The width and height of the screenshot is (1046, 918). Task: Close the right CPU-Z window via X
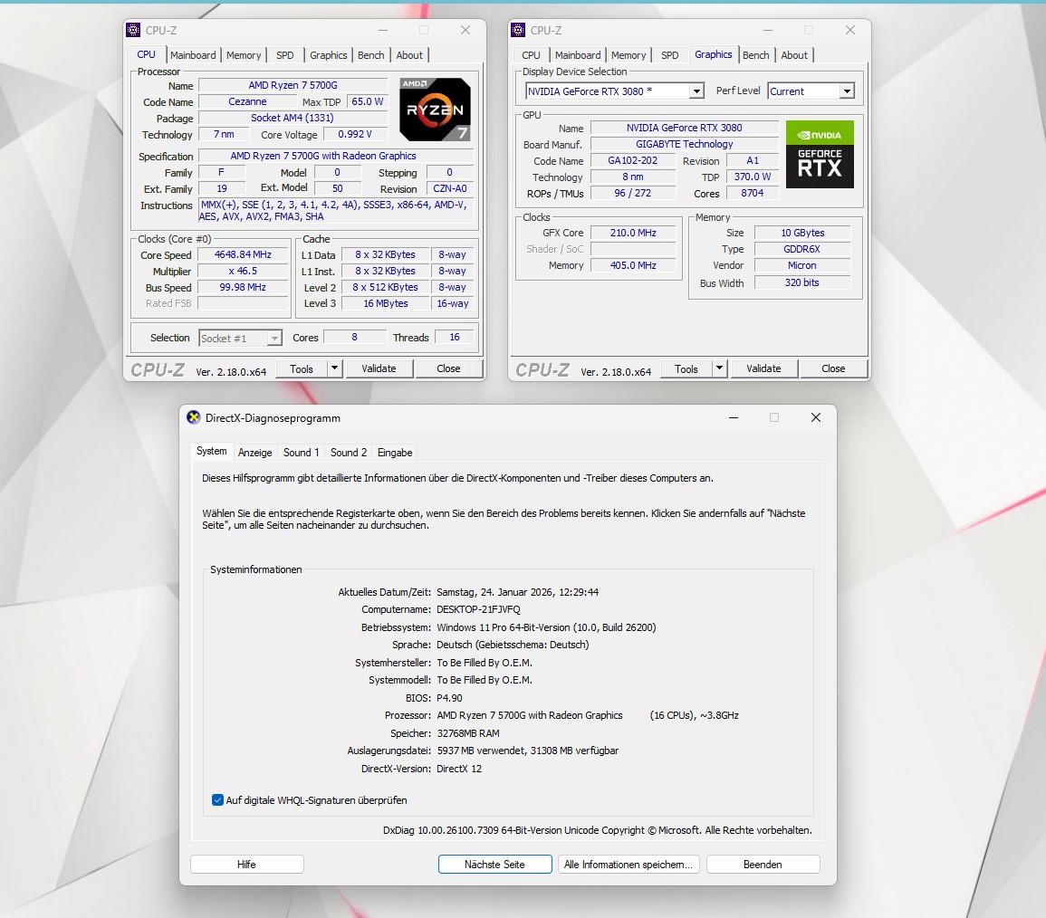click(x=850, y=30)
